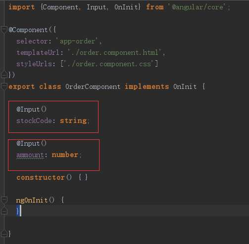Click the 'styleUrls' property name
The height and width of the screenshot is (244, 249).
pos(34,64)
